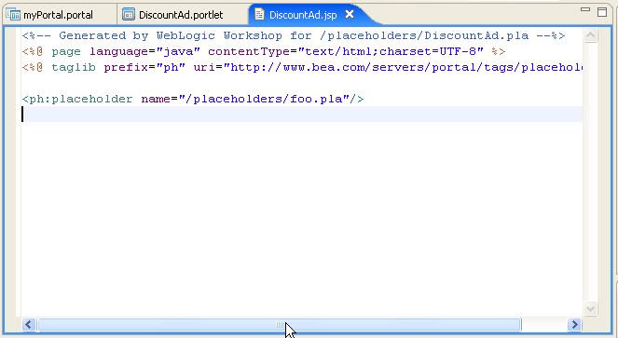
Task: Minimize the editor pane
Action: click(x=585, y=9)
